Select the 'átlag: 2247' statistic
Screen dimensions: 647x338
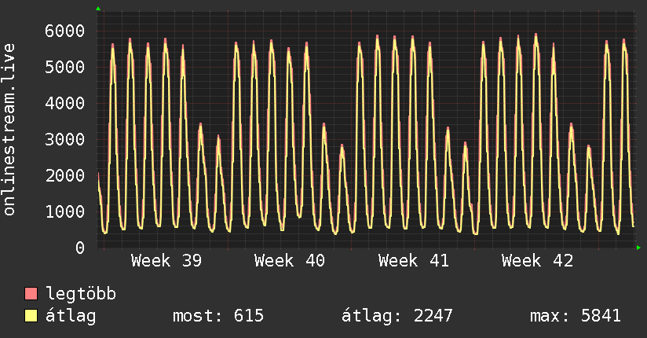(397, 316)
